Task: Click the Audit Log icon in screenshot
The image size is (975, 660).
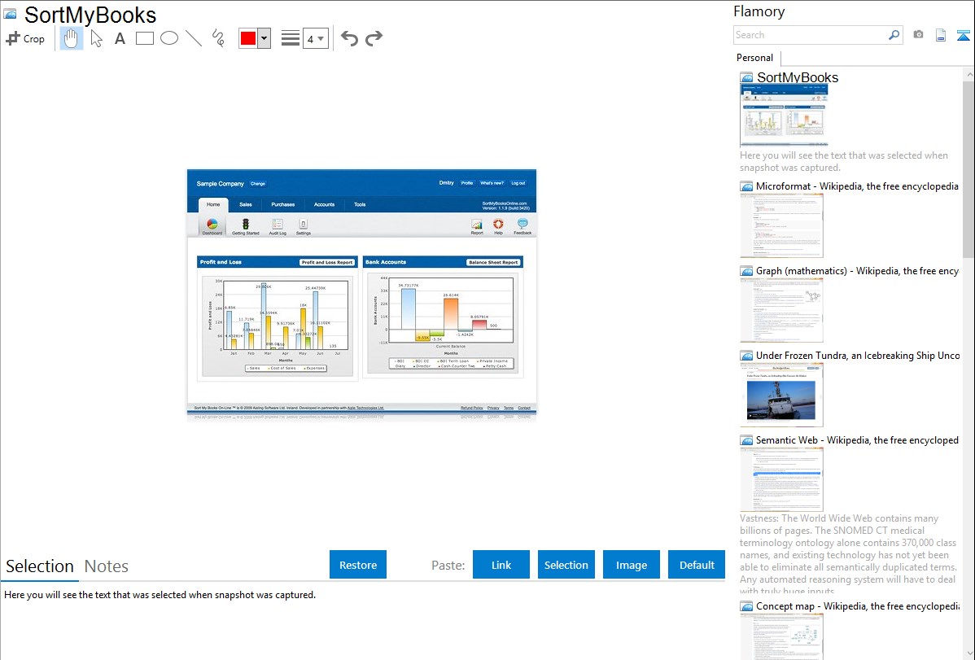Action: click(x=278, y=225)
